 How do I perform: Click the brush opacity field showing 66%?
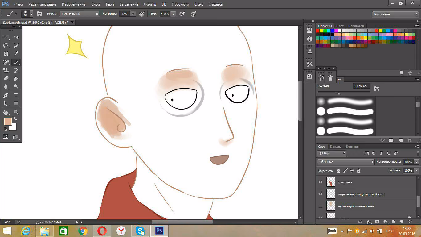[125, 14]
